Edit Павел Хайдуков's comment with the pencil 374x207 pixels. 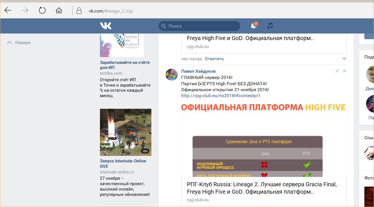tap(337, 71)
